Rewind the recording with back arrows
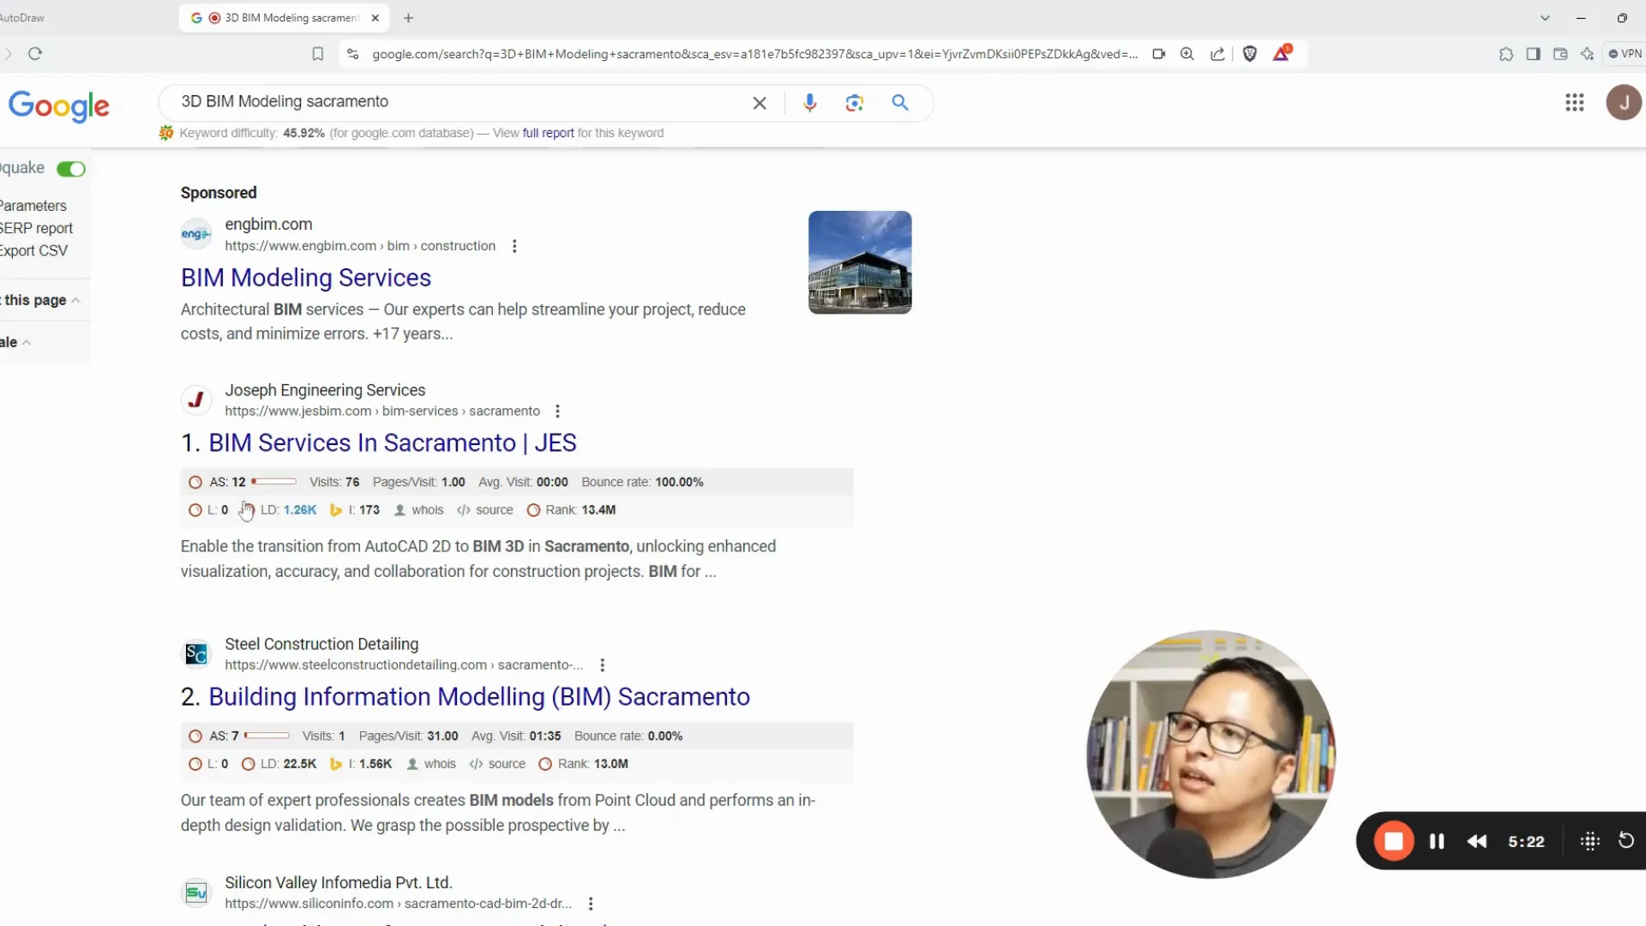The width and height of the screenshot is (1646, 926). coord(1476,841)
